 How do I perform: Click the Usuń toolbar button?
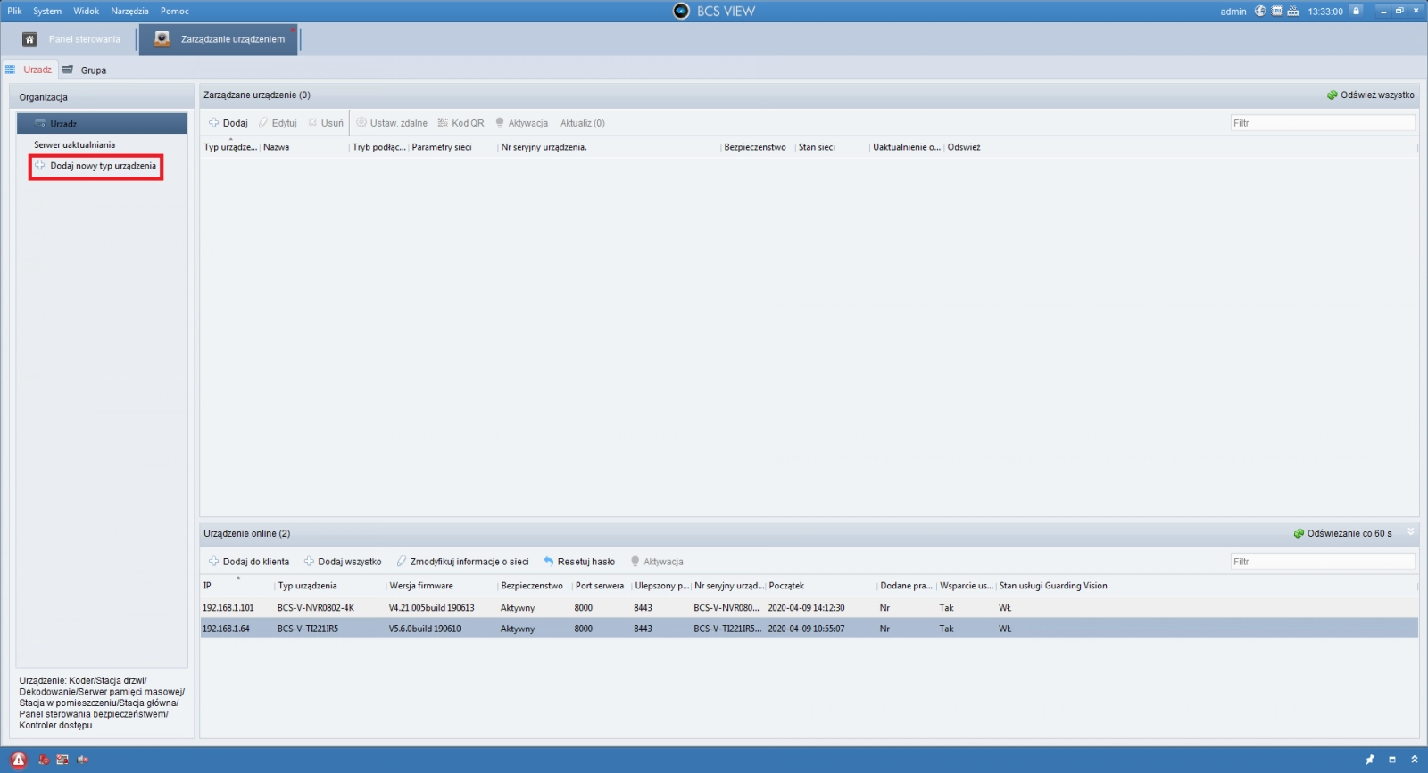[x=326, y=123]
